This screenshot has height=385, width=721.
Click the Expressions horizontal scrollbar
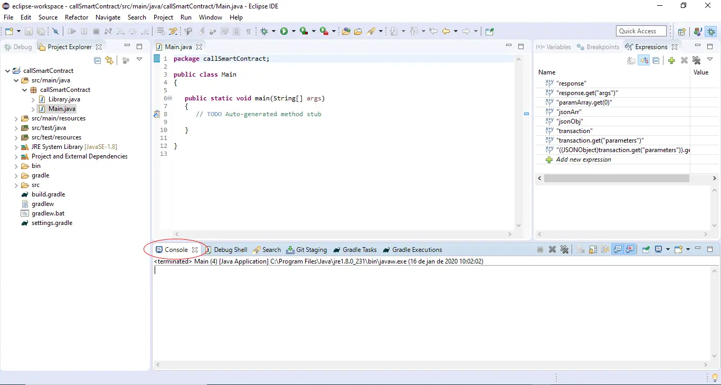616,179
